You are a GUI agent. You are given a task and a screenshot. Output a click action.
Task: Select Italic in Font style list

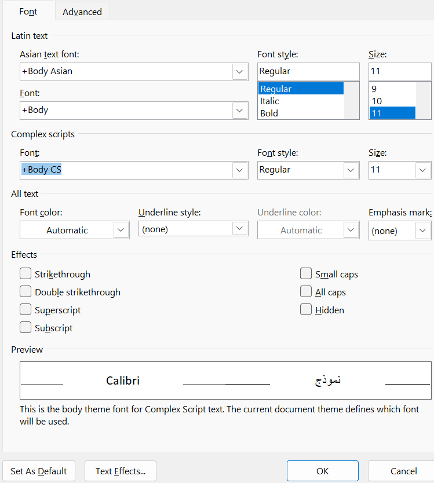[x=301, y=101]
